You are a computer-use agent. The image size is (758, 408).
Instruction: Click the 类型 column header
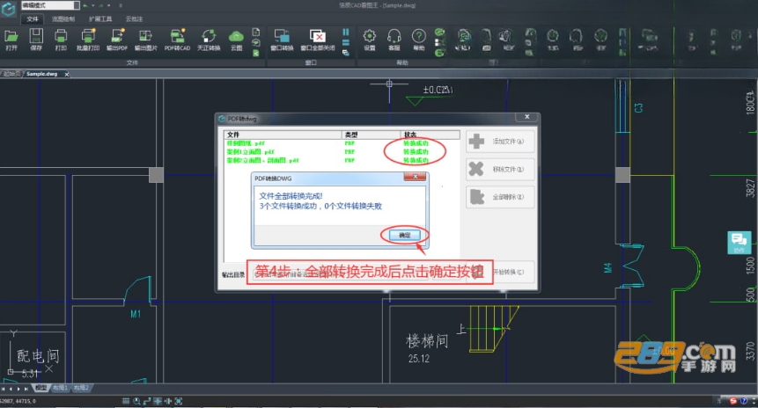[x=372, y=135]
